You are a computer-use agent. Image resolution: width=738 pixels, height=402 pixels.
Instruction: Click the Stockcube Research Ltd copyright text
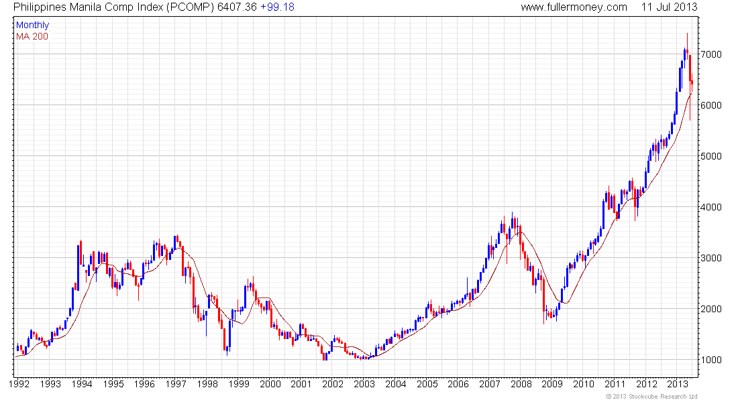tap(651, 397)
